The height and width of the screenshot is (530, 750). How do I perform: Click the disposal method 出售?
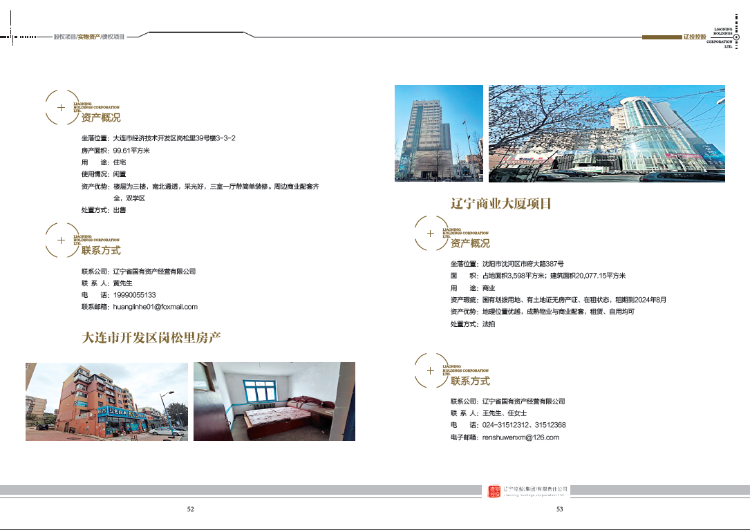120,210
